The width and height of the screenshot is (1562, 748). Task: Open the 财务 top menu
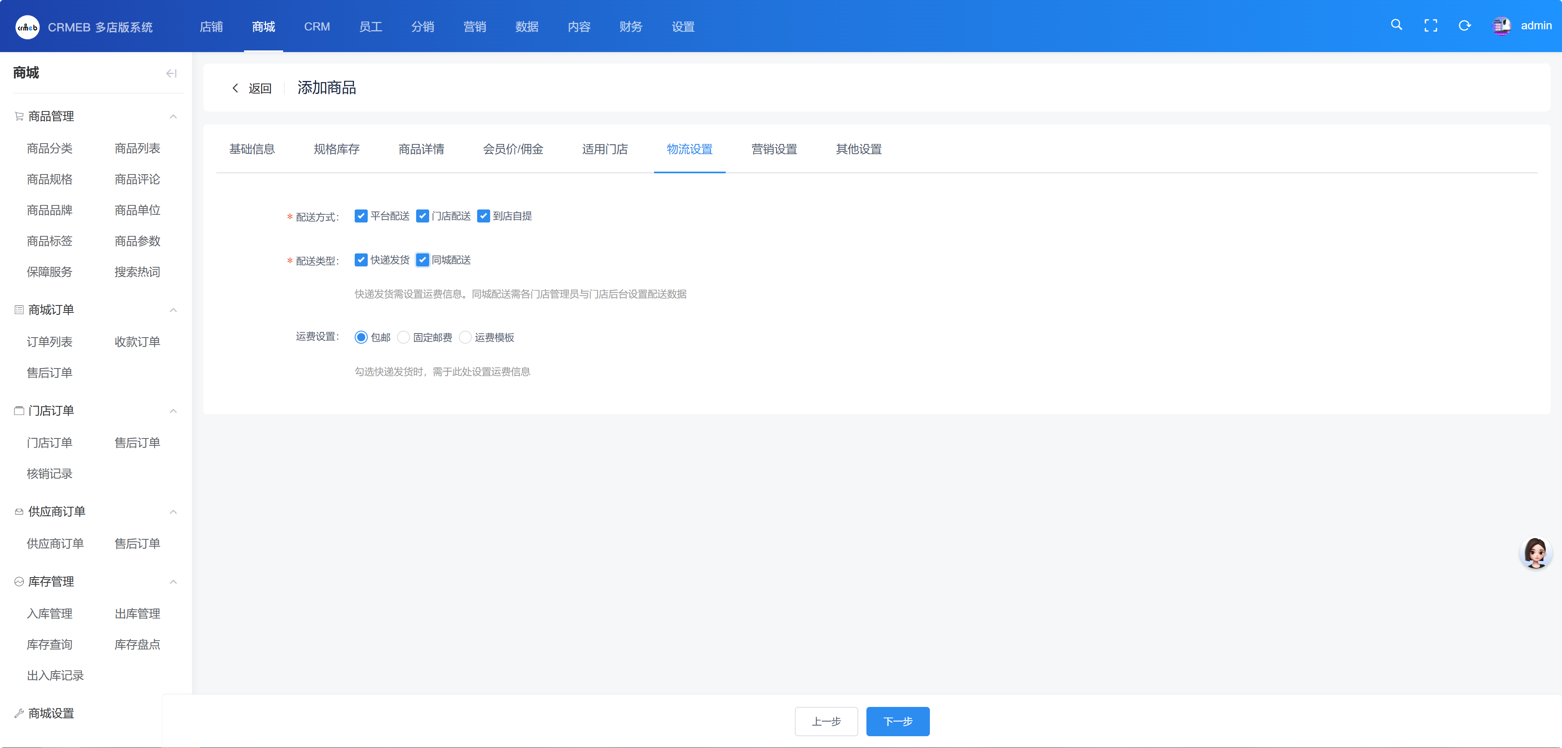630,27
